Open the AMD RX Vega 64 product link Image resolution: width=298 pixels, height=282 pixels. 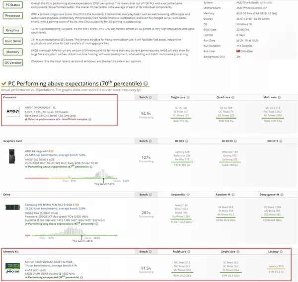(x=36, y=151)
